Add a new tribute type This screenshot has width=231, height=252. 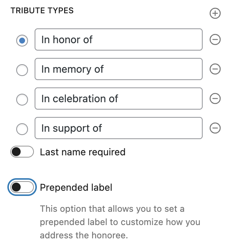pyautogui.click(x=215, y=14)
